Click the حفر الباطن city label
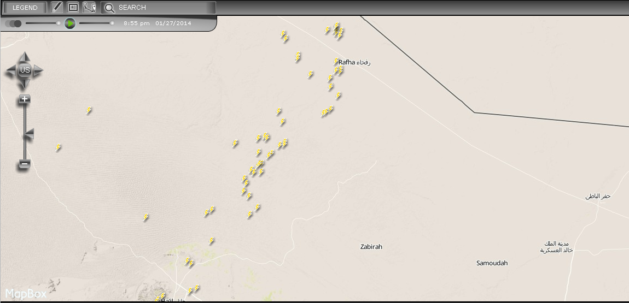629x303 pixels. 598,196
